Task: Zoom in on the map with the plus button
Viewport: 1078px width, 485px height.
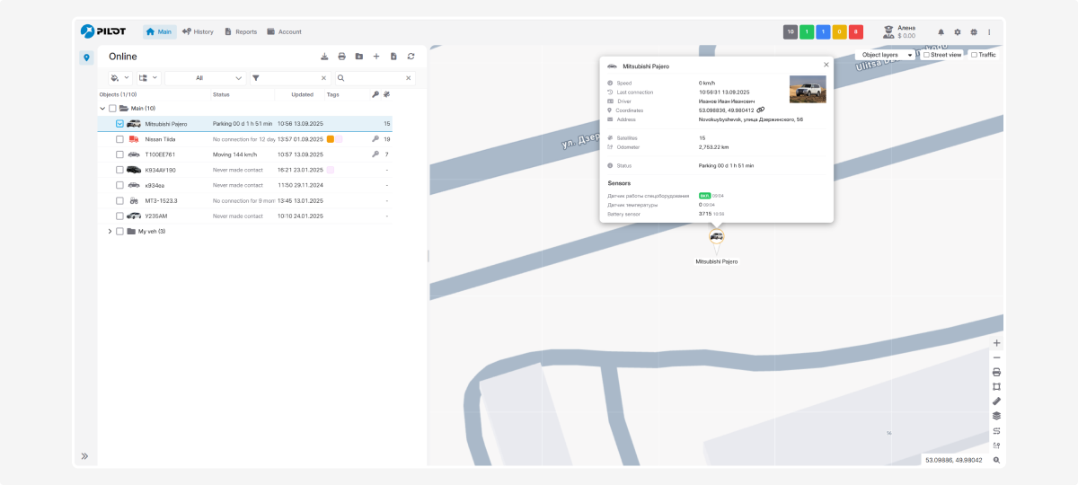Action: pos(996,343)
